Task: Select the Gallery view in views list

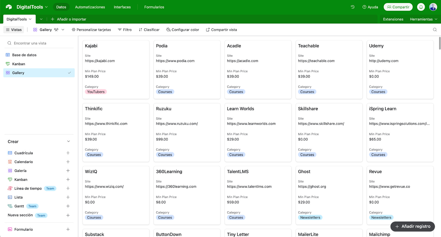Action: click(39, 73)
